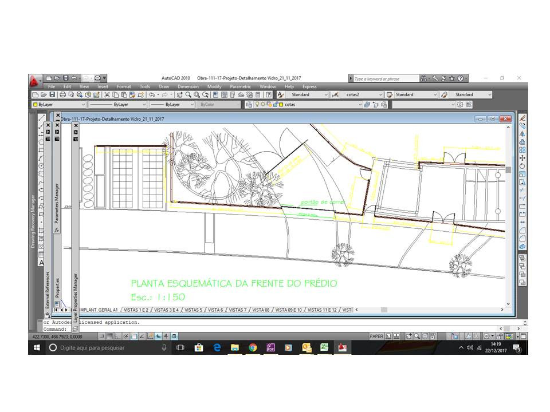
Task: Click the drawing's horizontal scrollbar thumb
Action: (384, 310)
